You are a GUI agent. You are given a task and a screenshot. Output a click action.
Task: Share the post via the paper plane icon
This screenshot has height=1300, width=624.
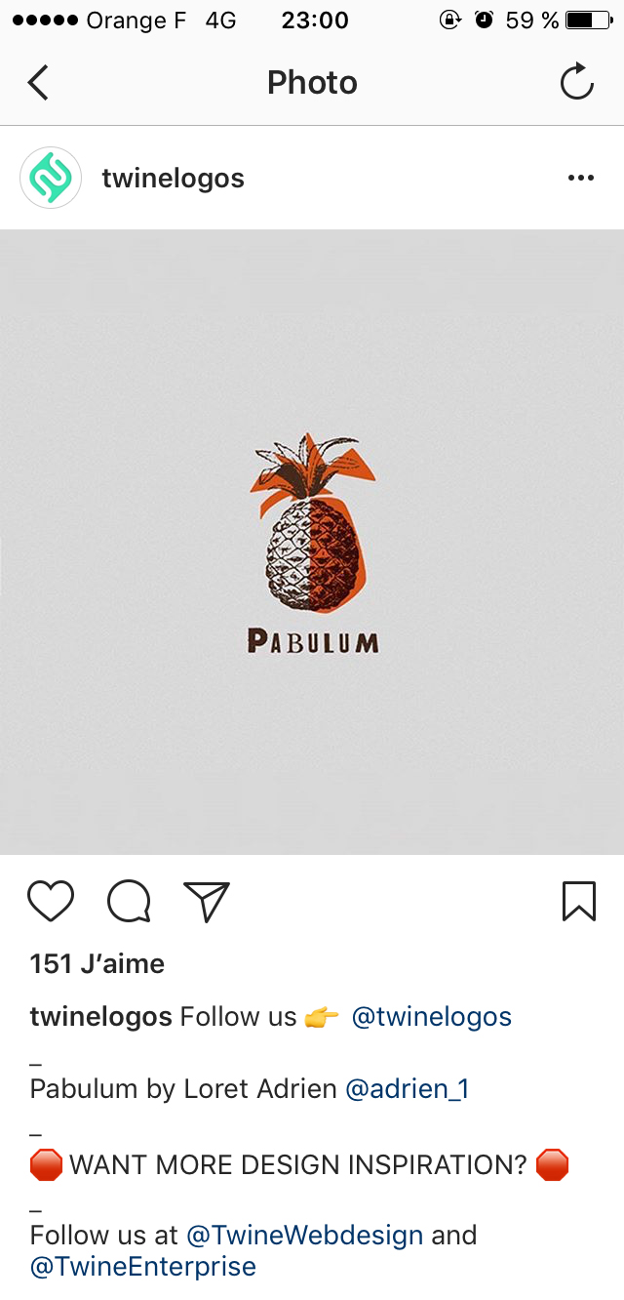tap(207, 902)
